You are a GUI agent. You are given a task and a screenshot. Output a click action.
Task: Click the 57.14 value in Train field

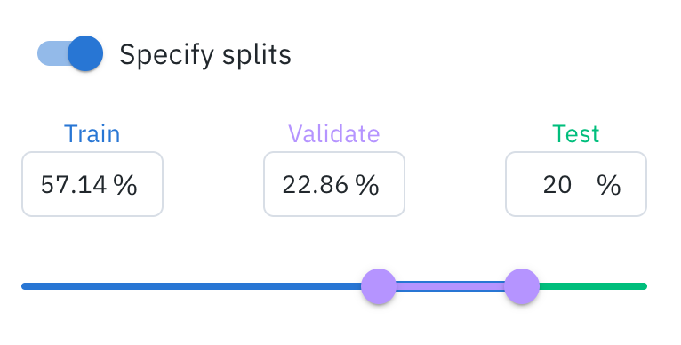click(x=74, y=185)
